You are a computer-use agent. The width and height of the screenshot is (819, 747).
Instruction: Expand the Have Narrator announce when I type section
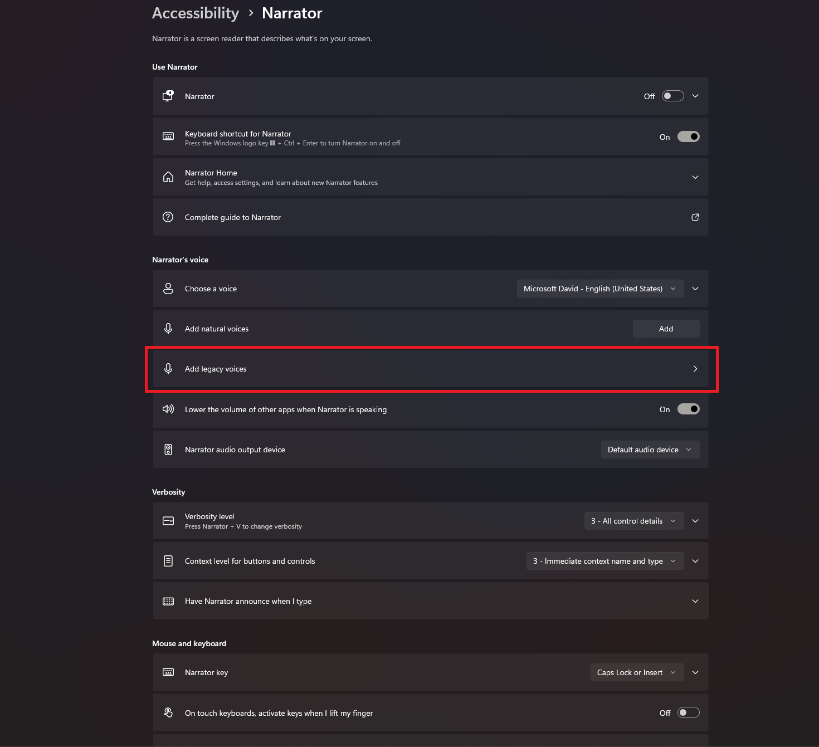[695, 601]
